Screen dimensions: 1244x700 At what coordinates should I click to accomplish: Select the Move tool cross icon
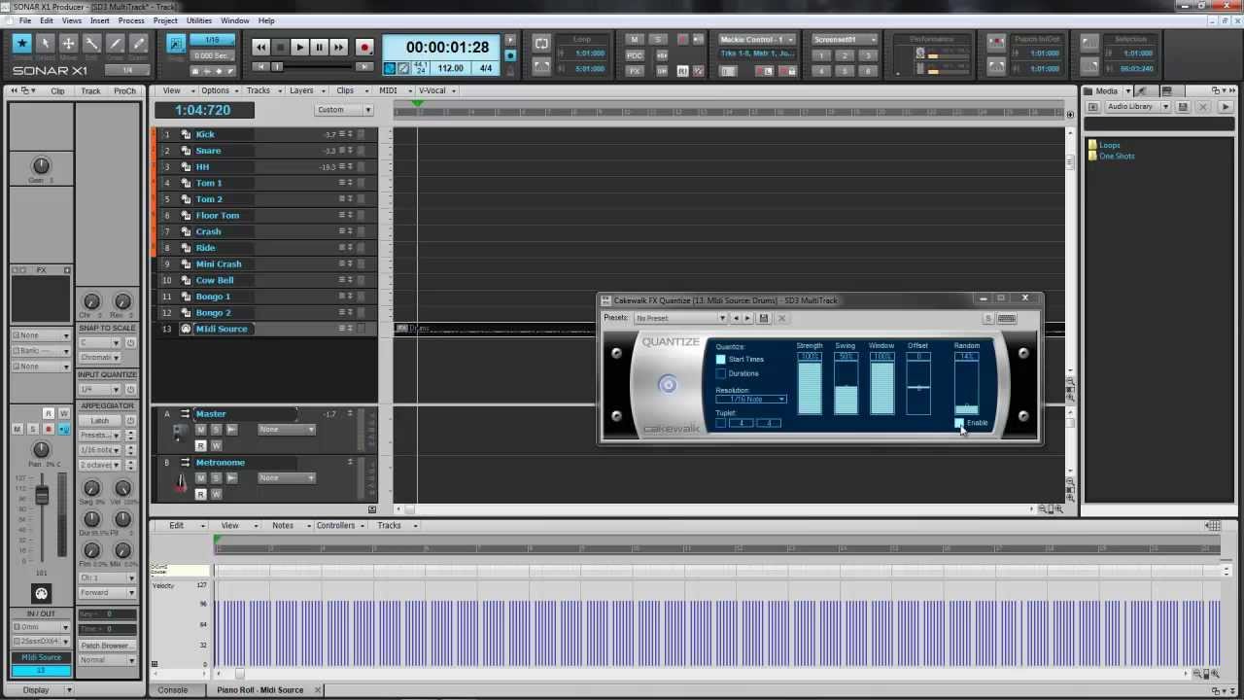pyautogui.click(x=68, y=43)
